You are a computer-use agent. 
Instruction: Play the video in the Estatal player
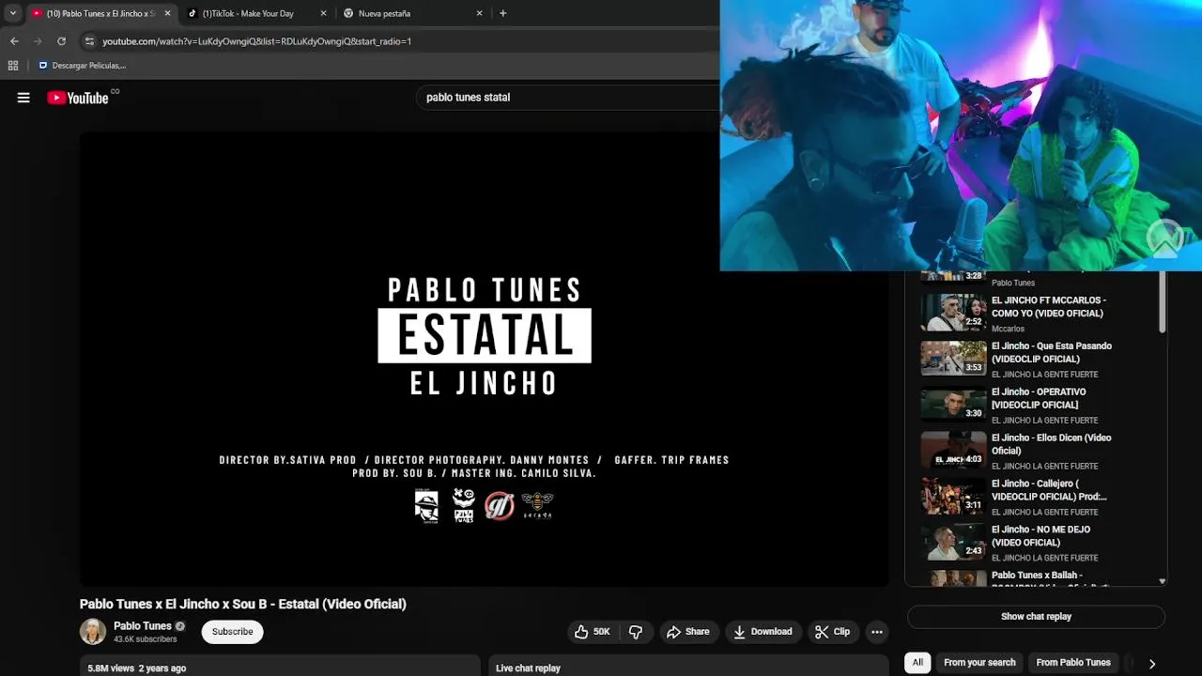484,359
